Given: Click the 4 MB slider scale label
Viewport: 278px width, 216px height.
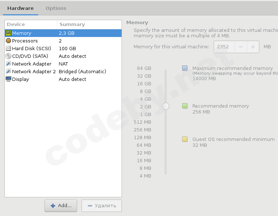Looking at the screenshot, I should click(x=145, y=176).
